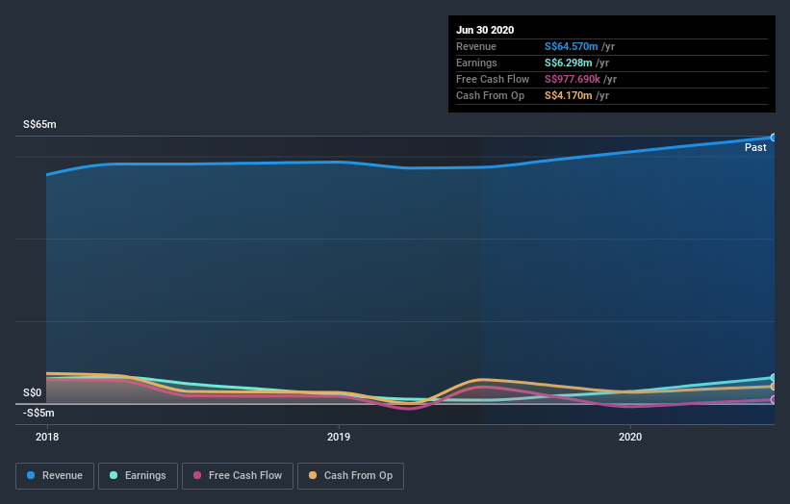790x504 pixels.
Task: Toggle the Revenue legend button
Action: (55, 476)
